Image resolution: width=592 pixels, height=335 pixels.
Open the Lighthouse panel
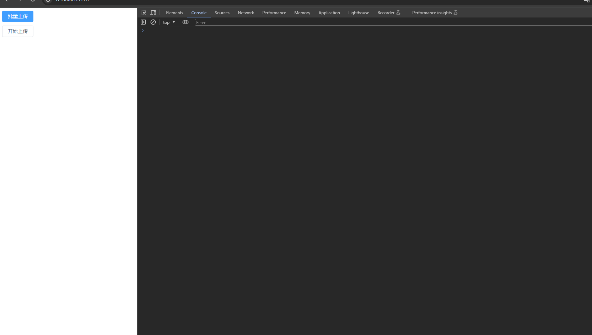click(x=359, y=12)
